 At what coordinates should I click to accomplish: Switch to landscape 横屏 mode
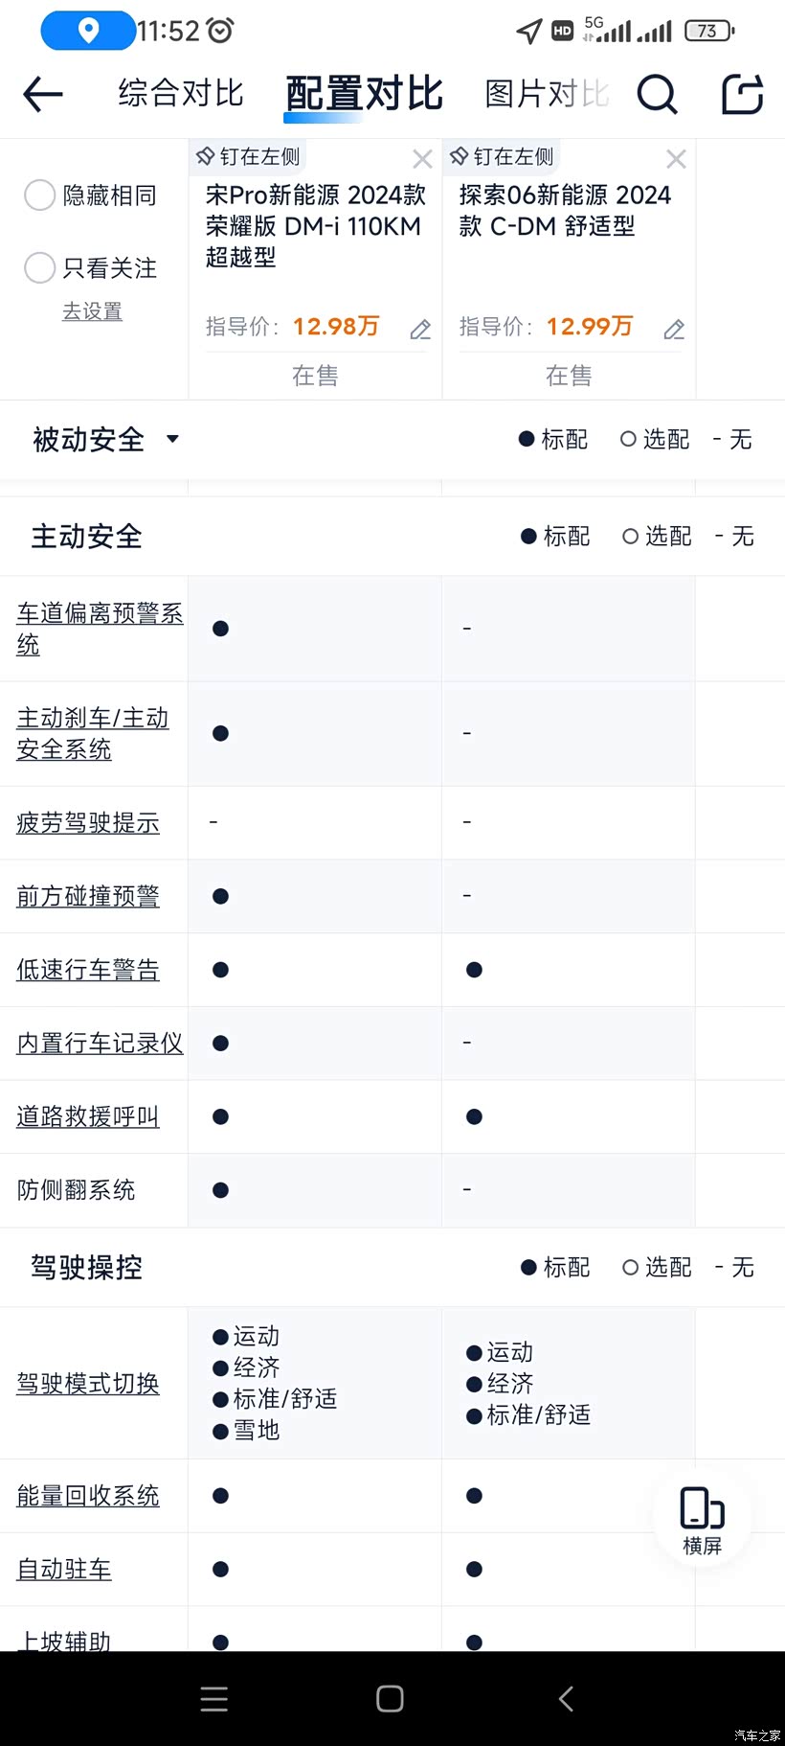pos(702,1519)
